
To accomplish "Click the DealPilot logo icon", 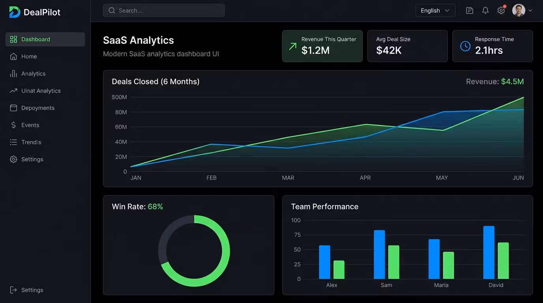I will point(15,12).
